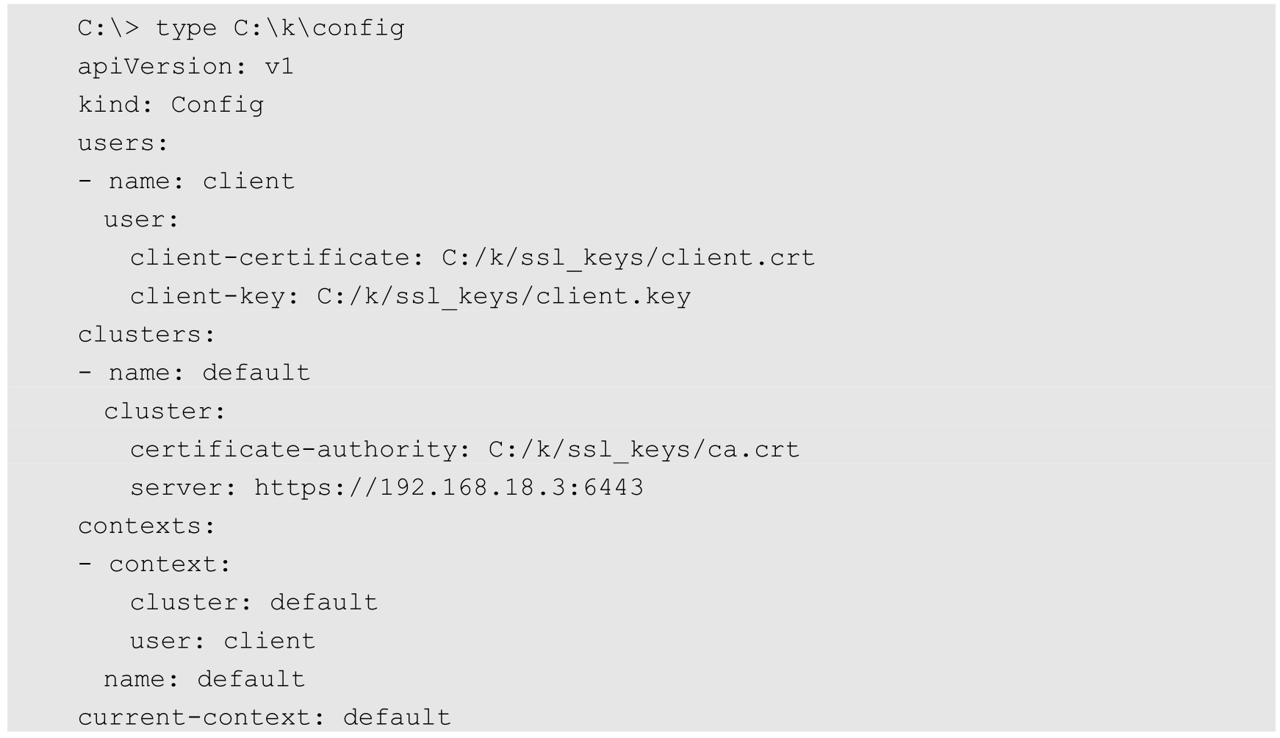This screenshot has height=738, width=1280.
Task: Click the 'client-key' key text
Action: point(206,296)
